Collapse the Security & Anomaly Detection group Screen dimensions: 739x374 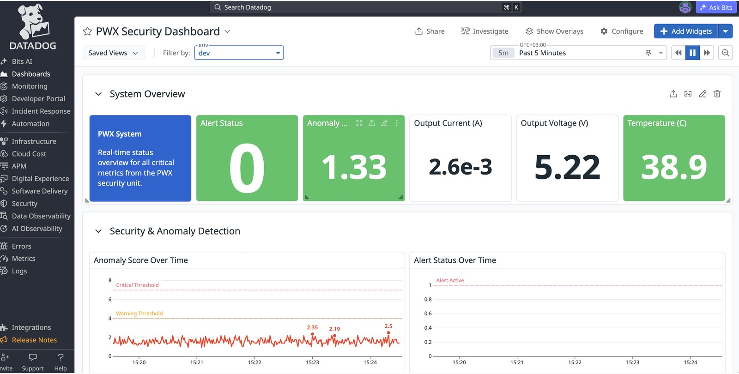click(98, 231)
